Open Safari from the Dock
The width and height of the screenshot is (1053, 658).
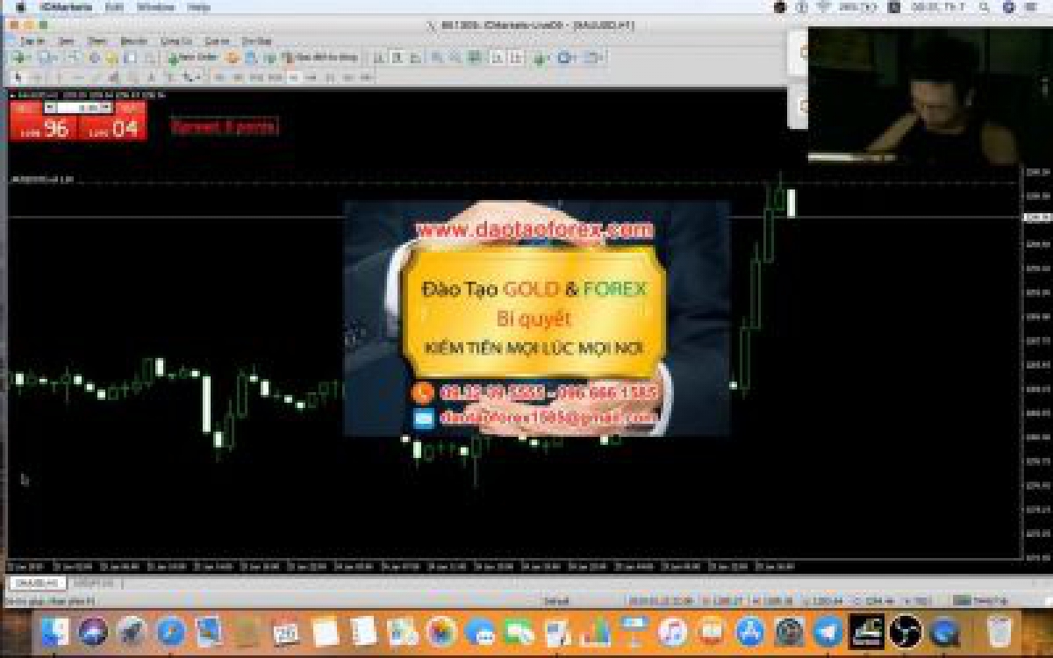pos(171,632)
